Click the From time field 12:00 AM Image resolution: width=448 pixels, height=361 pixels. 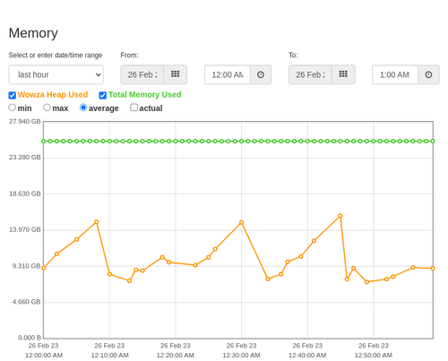(x=228, y=74)
